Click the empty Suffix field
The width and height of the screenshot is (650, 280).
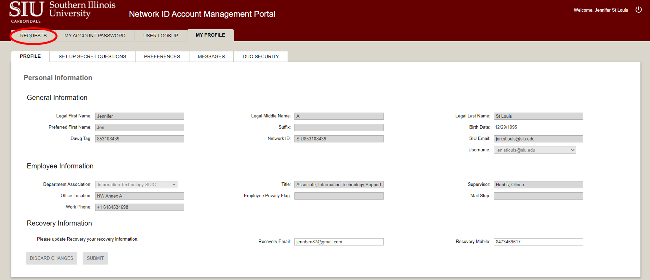[x=339, y=128]
